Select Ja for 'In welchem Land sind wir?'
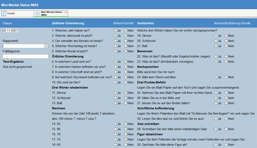257x148 pixels. click(x=116, y=62)
